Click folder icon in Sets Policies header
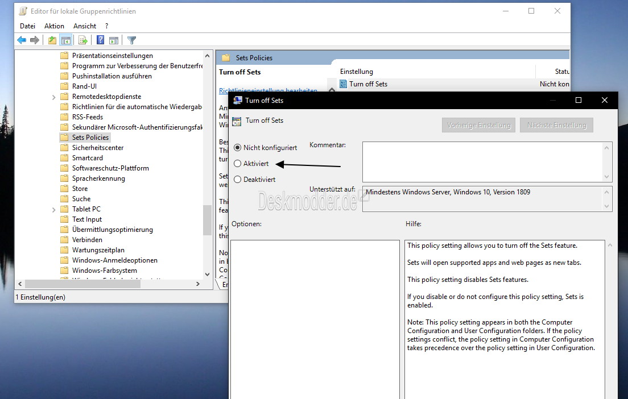This screenshot has width=628, height=399. 226,57
